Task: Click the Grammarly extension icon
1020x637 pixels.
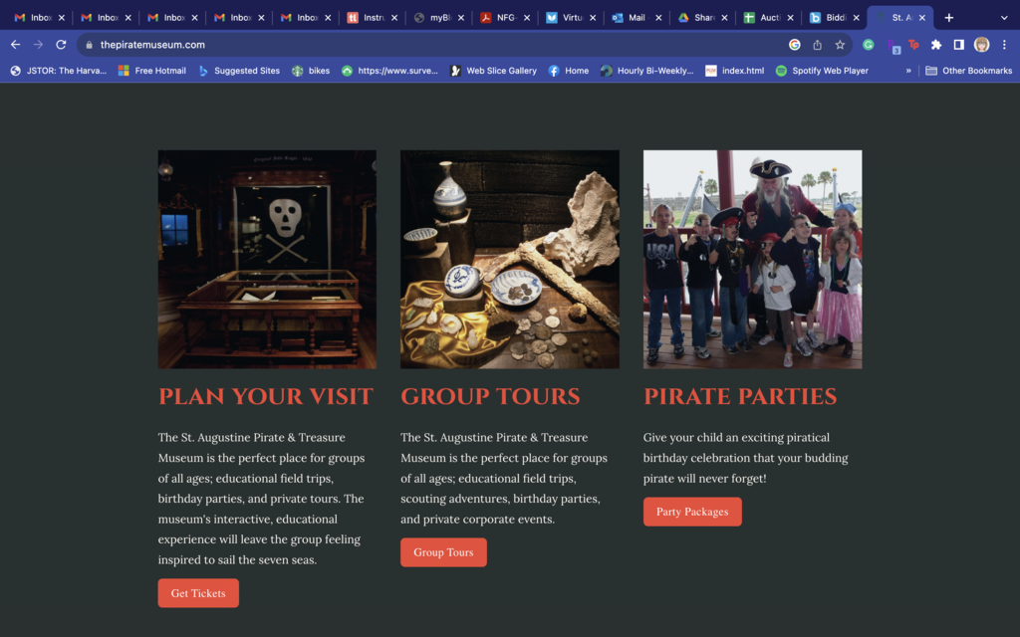Action: point(869,45)
